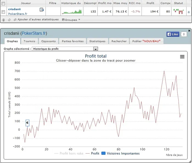Click the export icon next to crisdanii
192x163 pixels.
[42, 10]
